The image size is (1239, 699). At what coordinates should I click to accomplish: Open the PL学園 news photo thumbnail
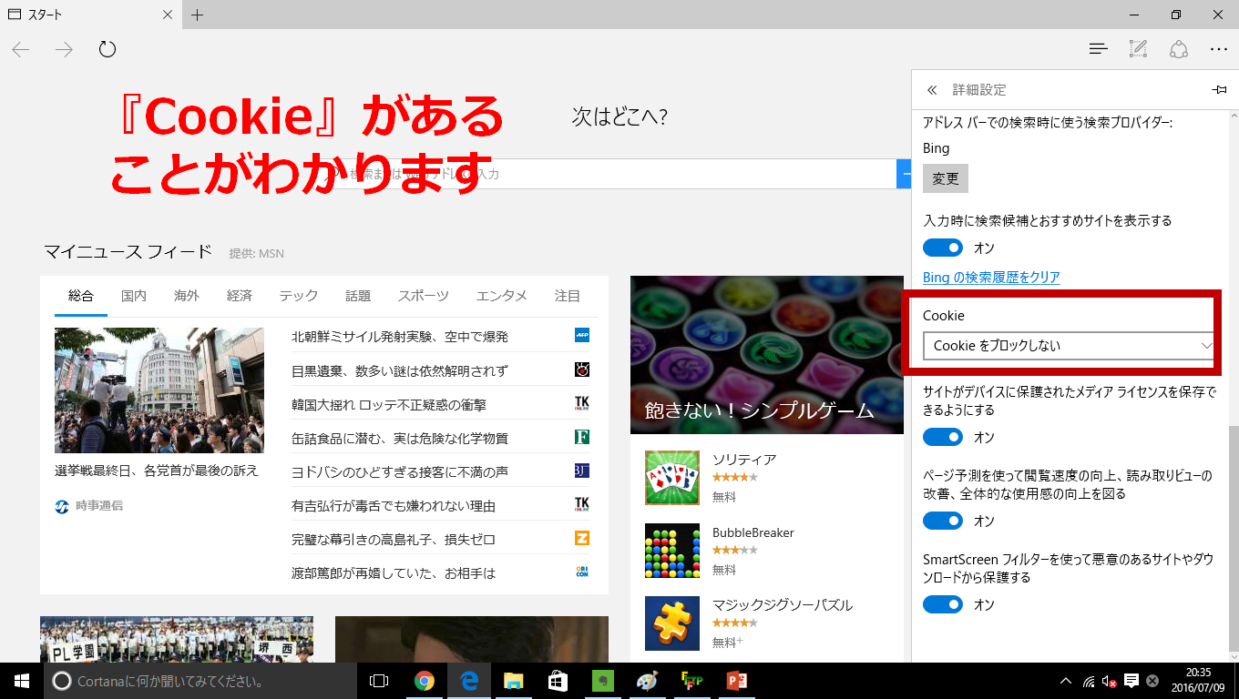177,639
